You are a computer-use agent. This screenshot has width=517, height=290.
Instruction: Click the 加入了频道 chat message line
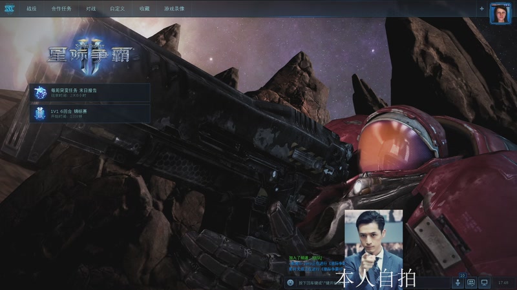click(305, 258)
